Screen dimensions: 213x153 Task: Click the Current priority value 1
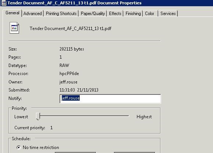pyautogui.click(x=51, y=128)
